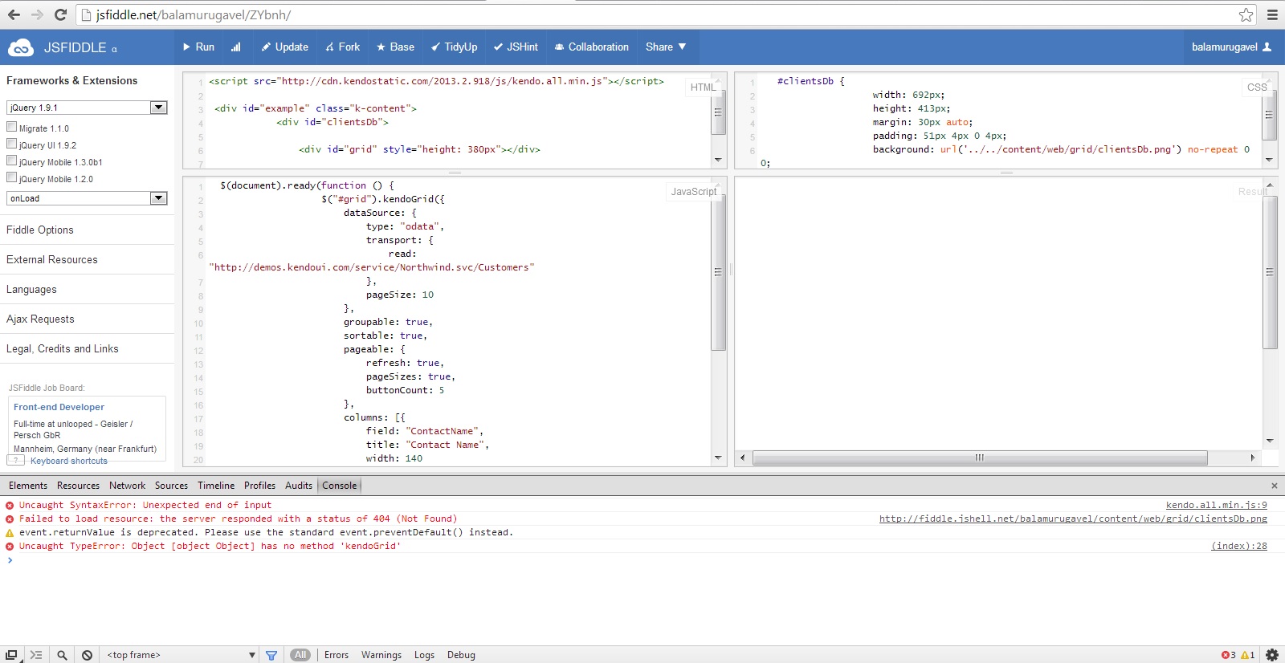Open the jQuery 1.9.1 framework dropdown
Viewport: 1285px width, 663px height.
[87, 108]
